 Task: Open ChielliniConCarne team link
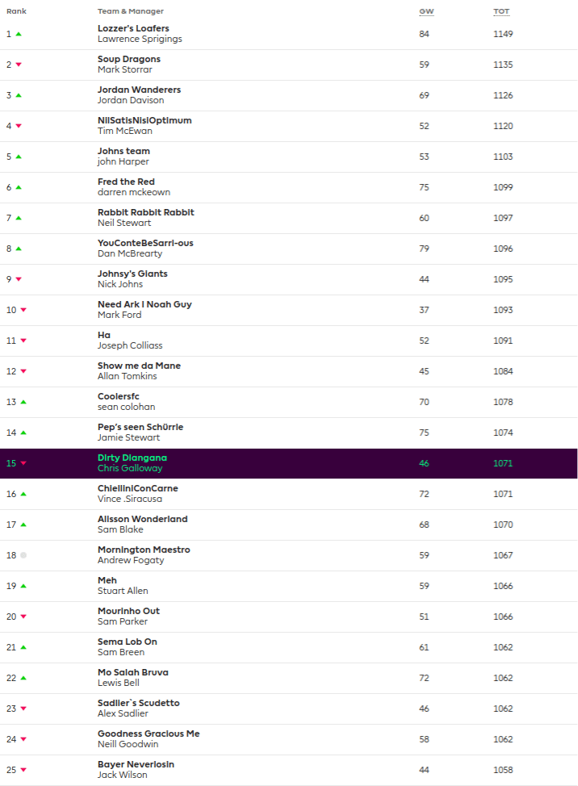[x=138, y=488]
